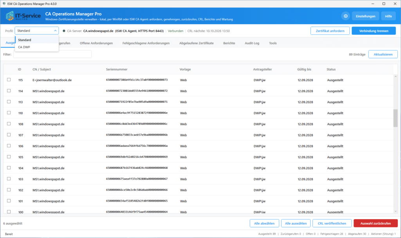The image size is (401, 238).
Task: Open the Audit-Log tab
Action: click(x=252, y=43)
